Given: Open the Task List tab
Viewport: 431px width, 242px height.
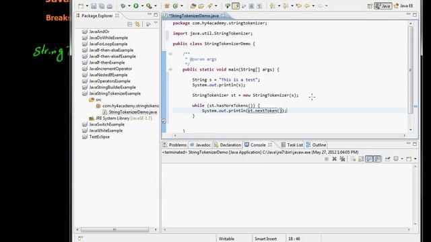Looking at the screenshot, I should tap(292, 145).
